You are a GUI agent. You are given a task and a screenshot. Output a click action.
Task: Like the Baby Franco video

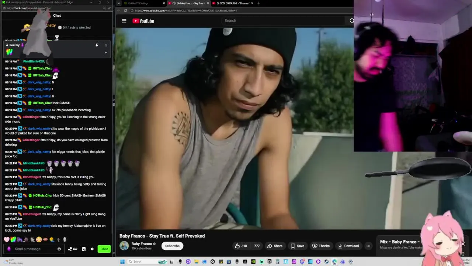pyautogui.click(x=241, y=246)
